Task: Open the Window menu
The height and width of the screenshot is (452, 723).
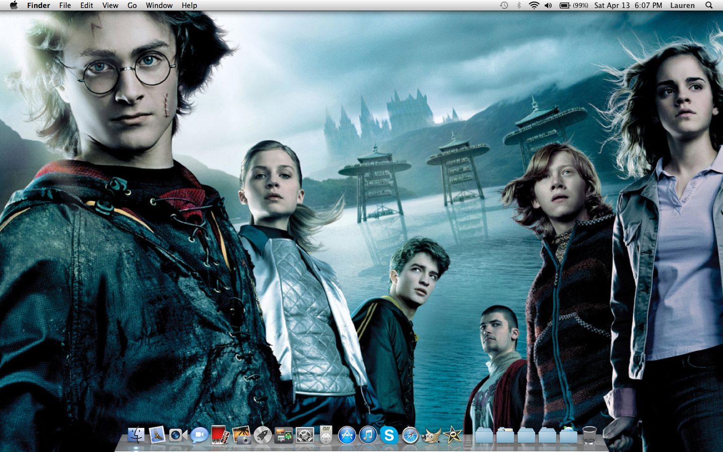Action: point(159,6)
